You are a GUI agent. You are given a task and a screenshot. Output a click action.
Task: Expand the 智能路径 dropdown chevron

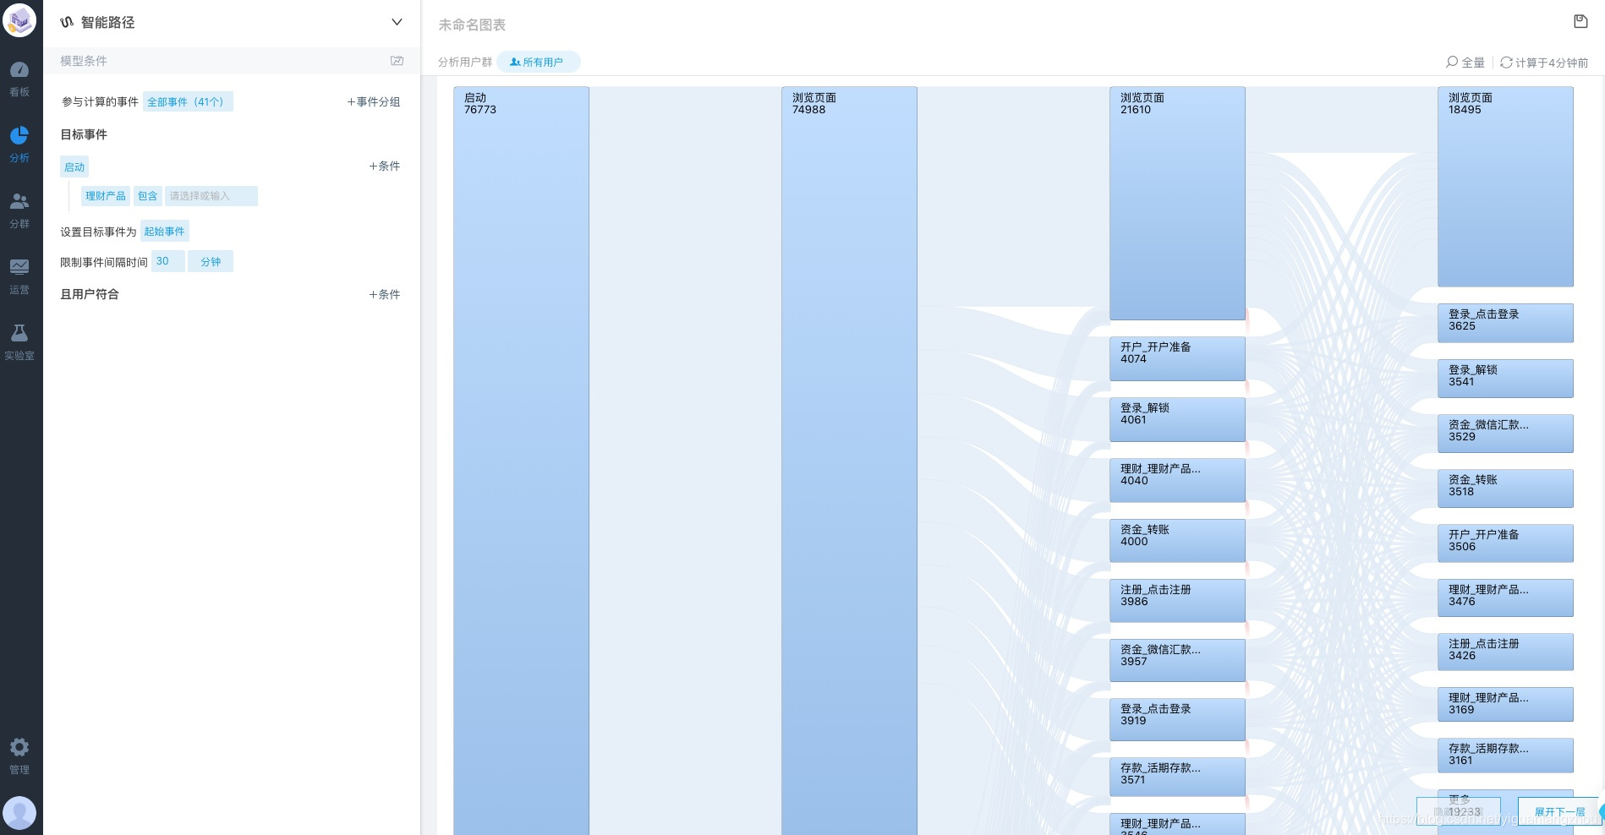[397, 22]
